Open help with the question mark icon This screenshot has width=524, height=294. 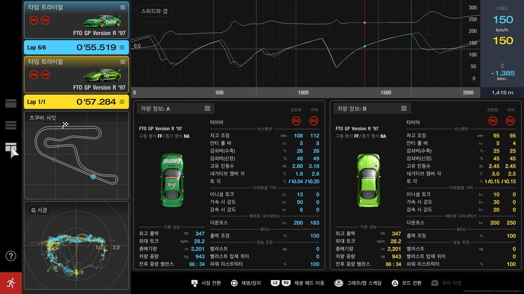point(10,256)
